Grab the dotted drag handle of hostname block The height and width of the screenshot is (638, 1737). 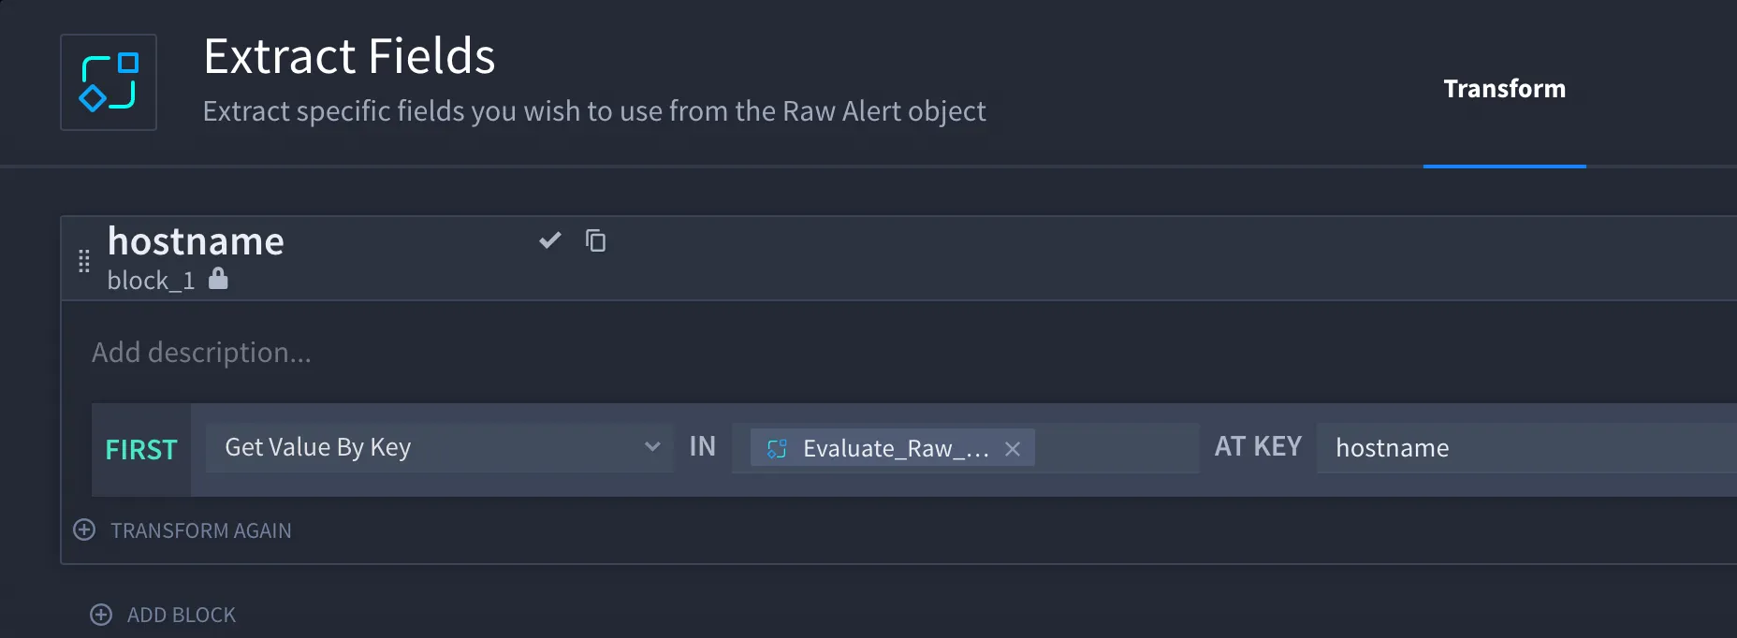click(x=84, y=261)
